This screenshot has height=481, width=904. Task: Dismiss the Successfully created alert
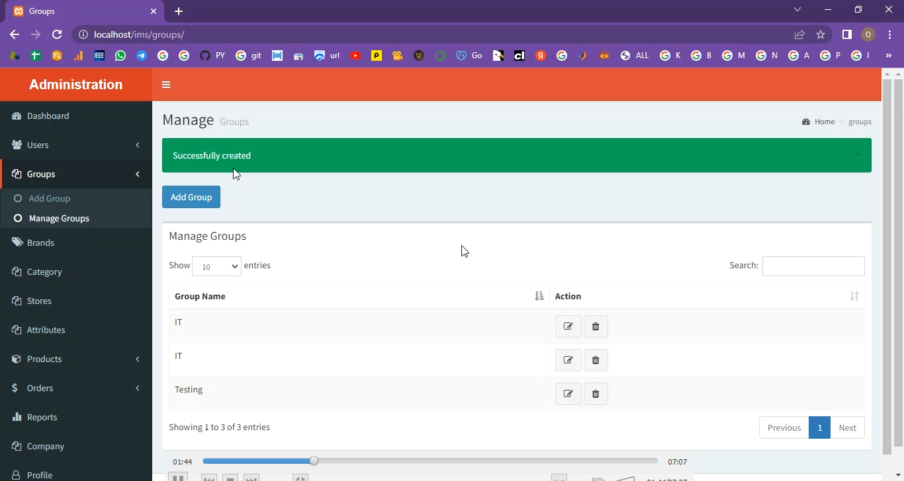click(x=858, y=155)
